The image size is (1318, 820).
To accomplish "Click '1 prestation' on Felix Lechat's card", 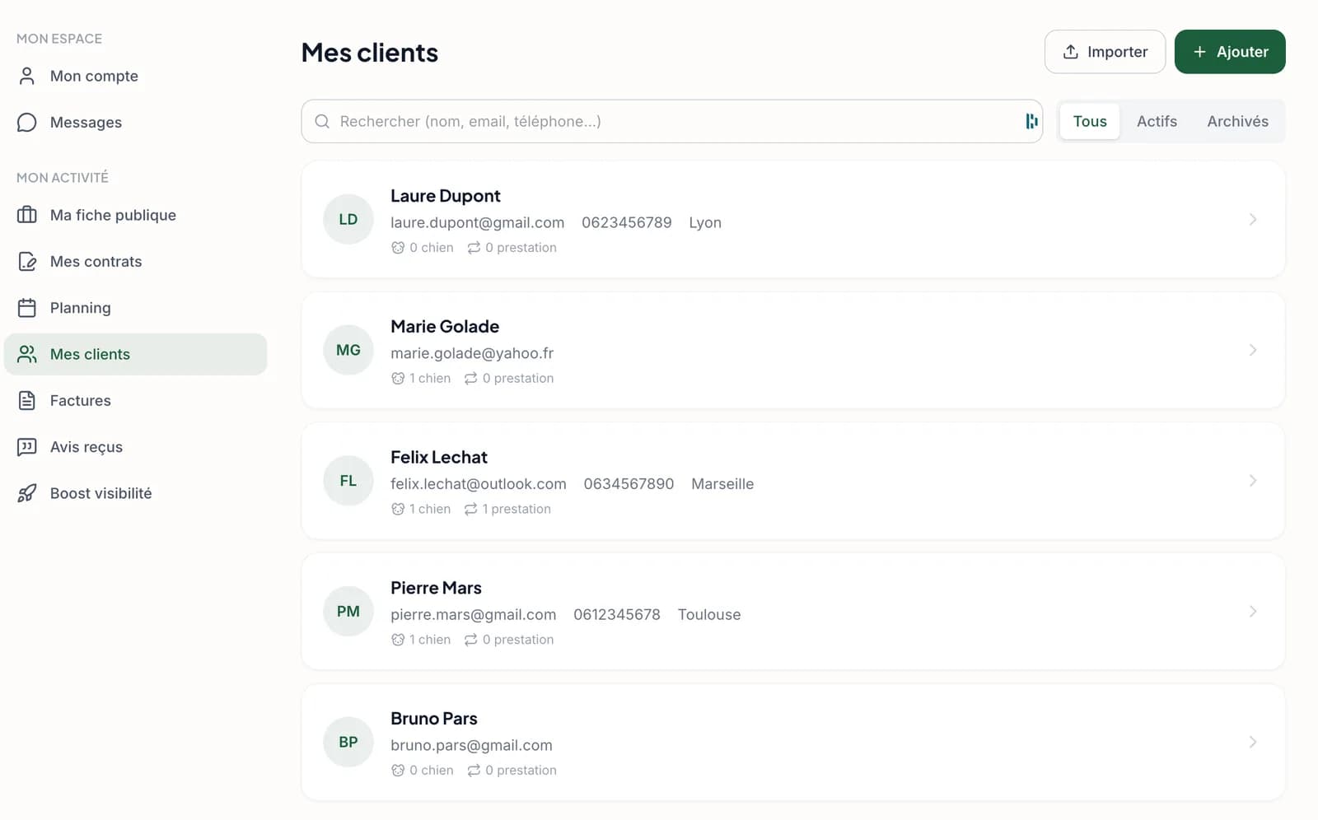I will (516, 510).
